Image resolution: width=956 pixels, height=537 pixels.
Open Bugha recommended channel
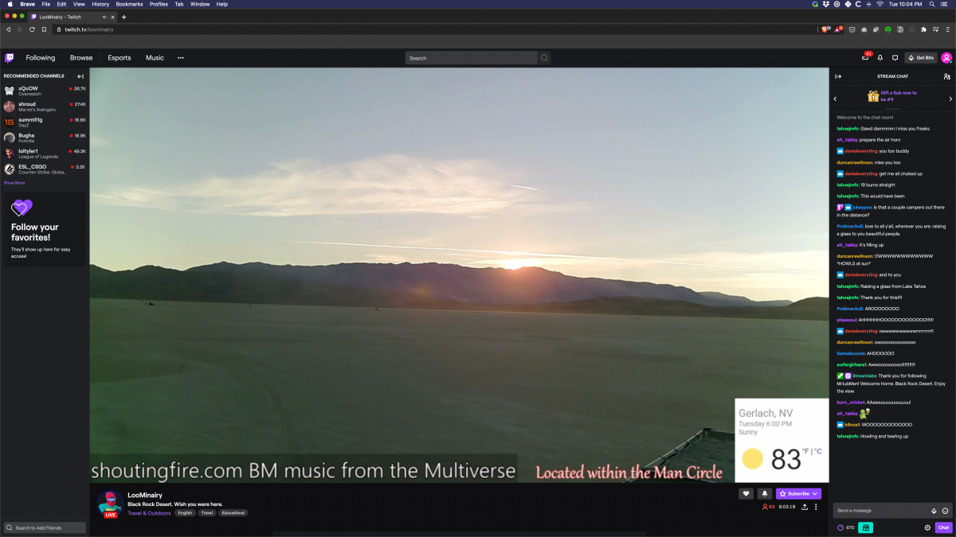click(x=45, y=138)
